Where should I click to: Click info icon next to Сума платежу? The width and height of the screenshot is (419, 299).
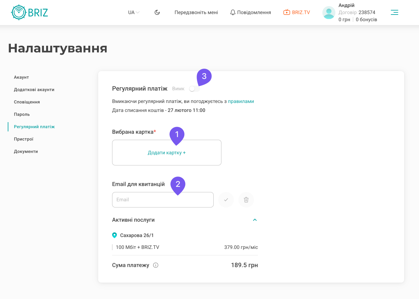click(x=156, y=265)
